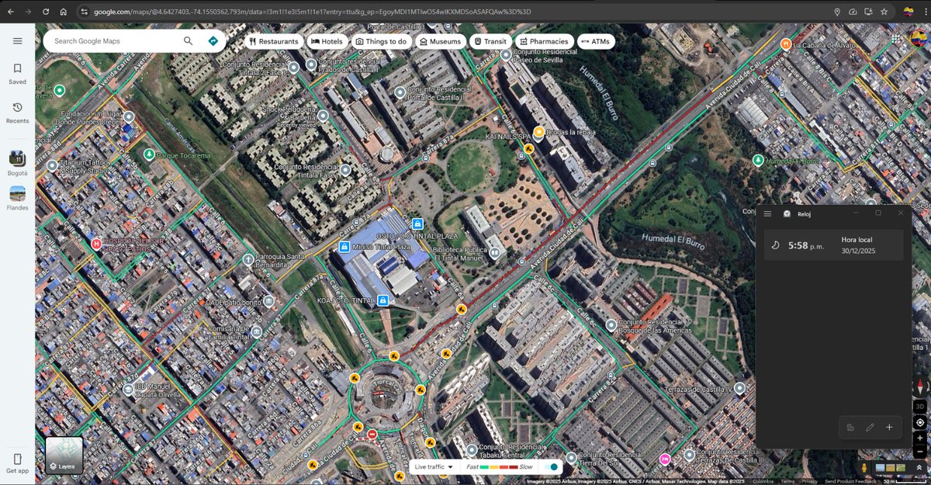Open the Terms link

[787, 481]
